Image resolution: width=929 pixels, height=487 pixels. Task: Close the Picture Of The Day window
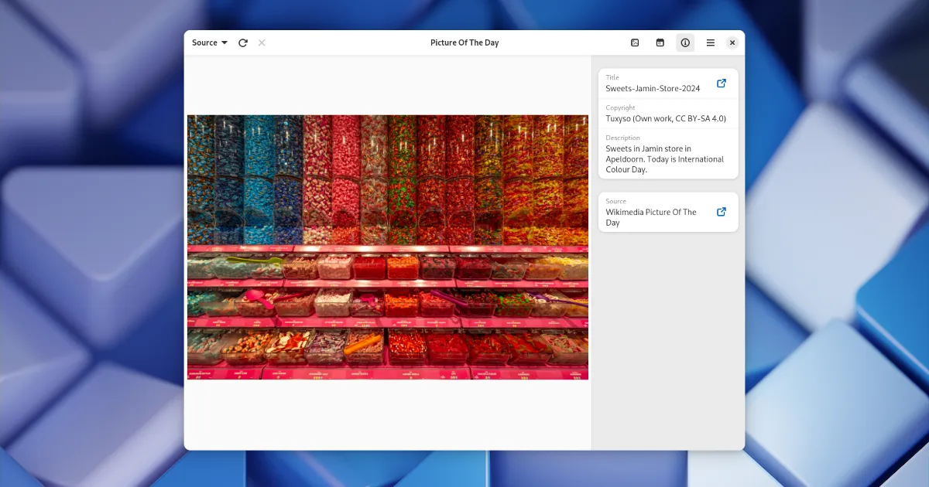tap(732, 43)
